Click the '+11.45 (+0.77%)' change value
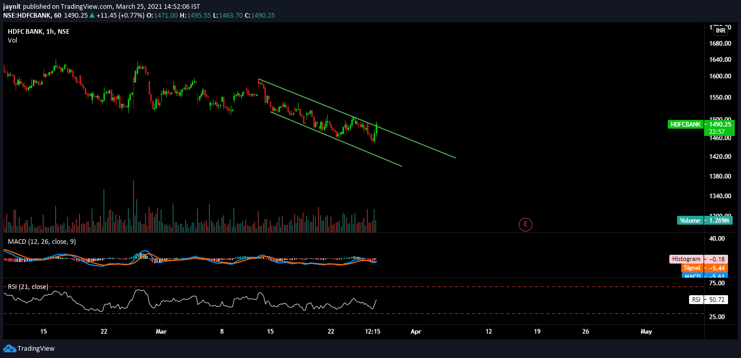Image resolution: width=741 pixels, height=358 pixels. 120,16
